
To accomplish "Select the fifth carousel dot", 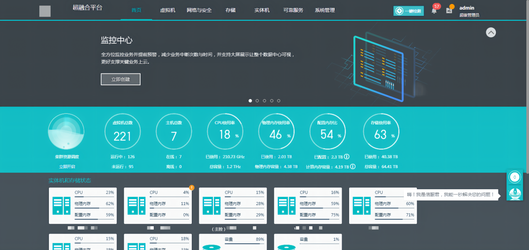I will click(x=279, y=101).
